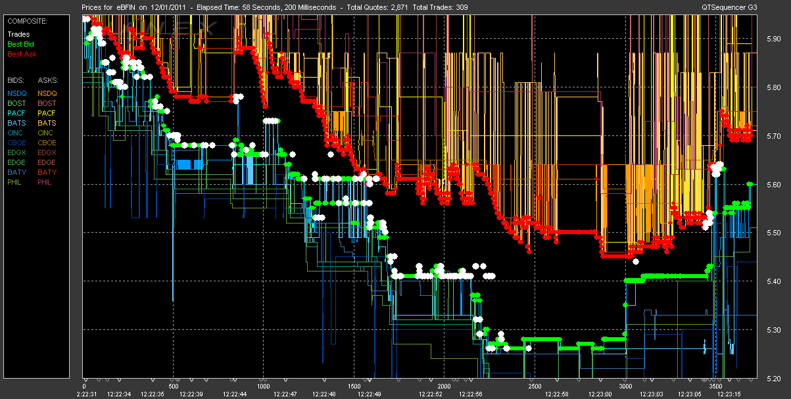This screenshot has height=399, width=791.
Task: Click NSDQ in the ASKS column
Action: (x=47, y=93)
